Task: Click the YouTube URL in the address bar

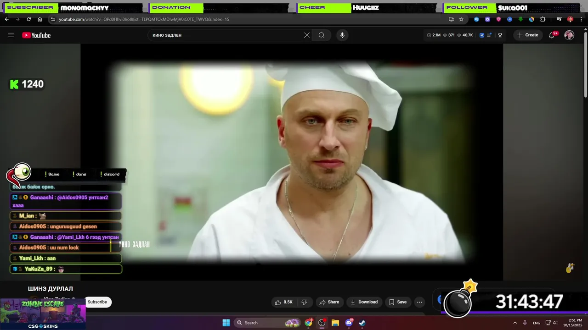Action: [x=144, y=19]
